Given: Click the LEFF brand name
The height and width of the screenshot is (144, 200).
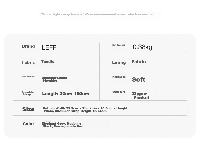Looking at the screenshot, I should point(49,47).
